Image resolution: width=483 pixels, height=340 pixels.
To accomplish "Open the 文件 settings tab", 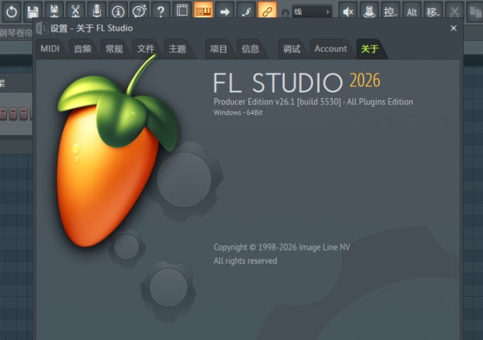I will click(146, 49).
